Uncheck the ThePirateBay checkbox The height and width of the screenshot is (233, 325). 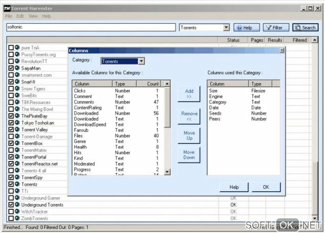pos(11,116)
